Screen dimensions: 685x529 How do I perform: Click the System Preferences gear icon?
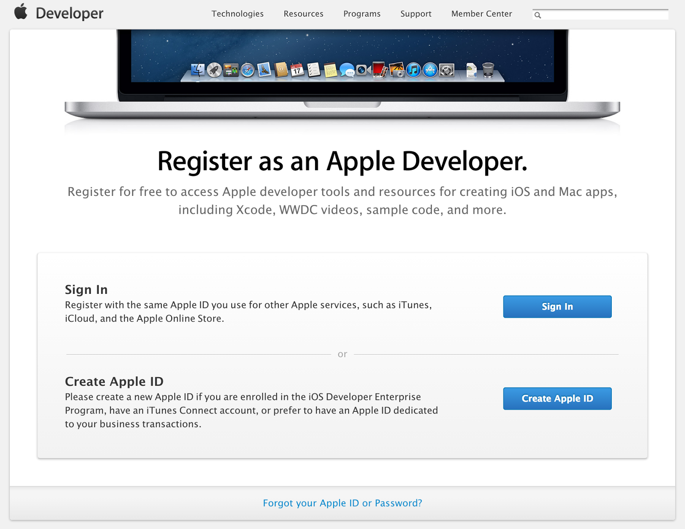(447, 70)
